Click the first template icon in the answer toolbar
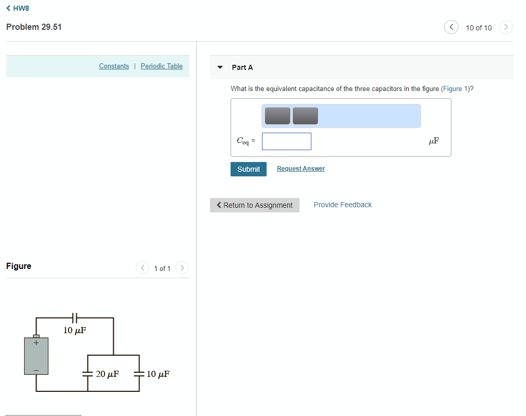The image size is (526, 416). tap(277, 116)
